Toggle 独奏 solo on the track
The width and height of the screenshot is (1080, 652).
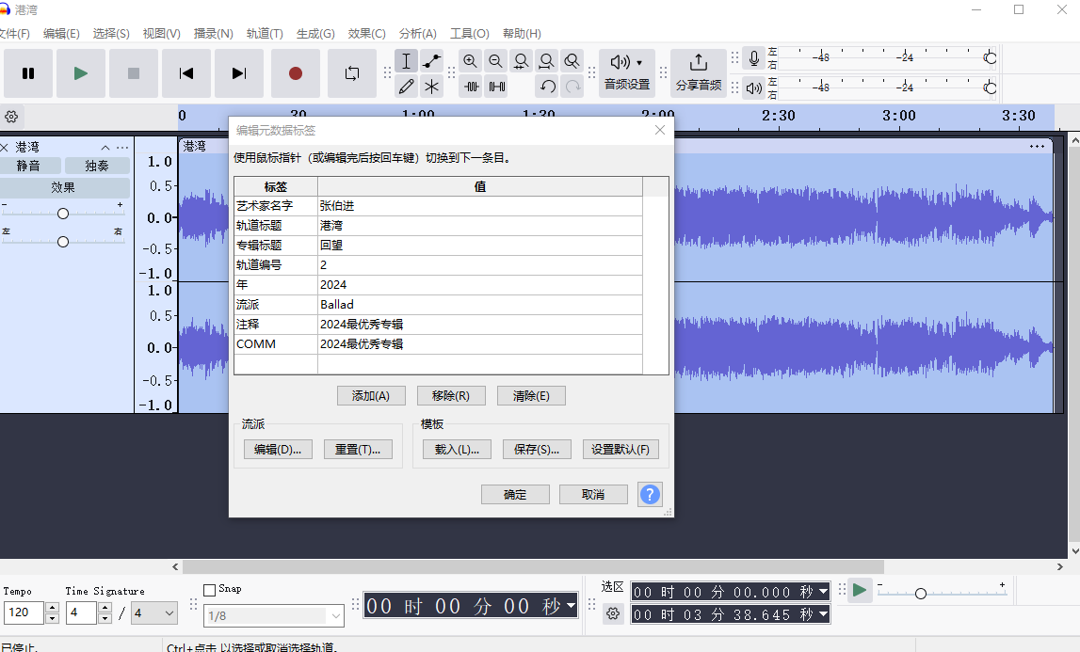(97, 166)
